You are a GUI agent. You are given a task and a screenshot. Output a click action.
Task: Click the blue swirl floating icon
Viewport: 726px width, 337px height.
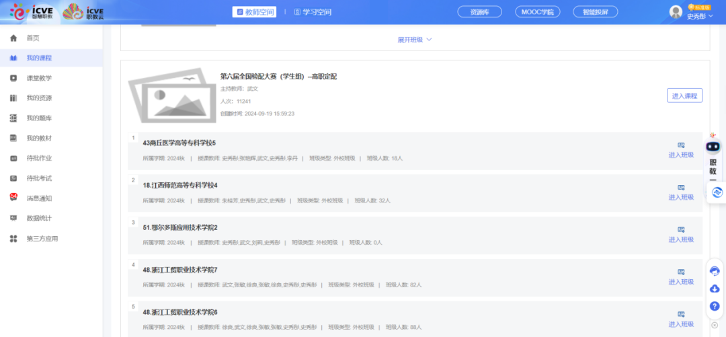click(x=717, y=192)
